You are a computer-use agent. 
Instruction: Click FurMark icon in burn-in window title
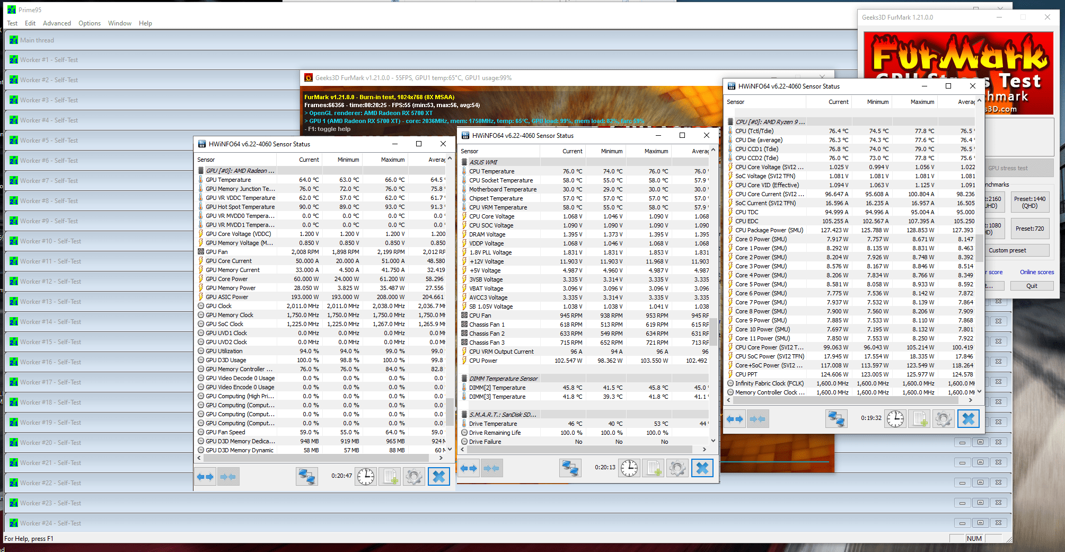pyautogui.click(x=309, y=78)
